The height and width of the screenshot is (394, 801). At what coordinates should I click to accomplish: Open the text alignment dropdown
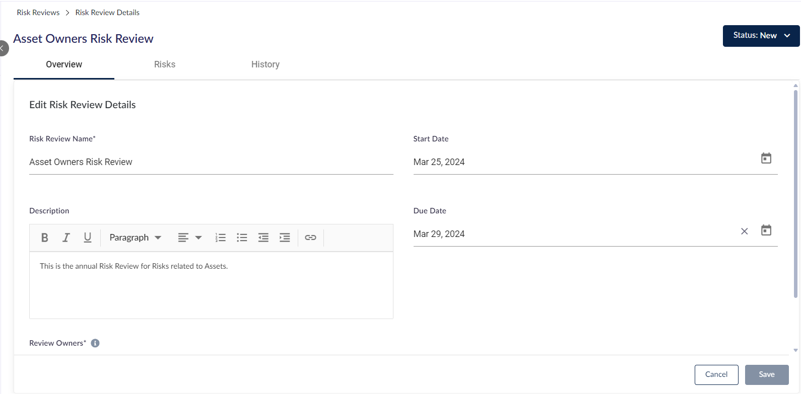point(189,238)
